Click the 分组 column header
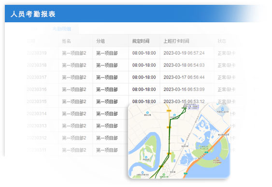This screenshot has width=272, height=187. click(100, 41)
